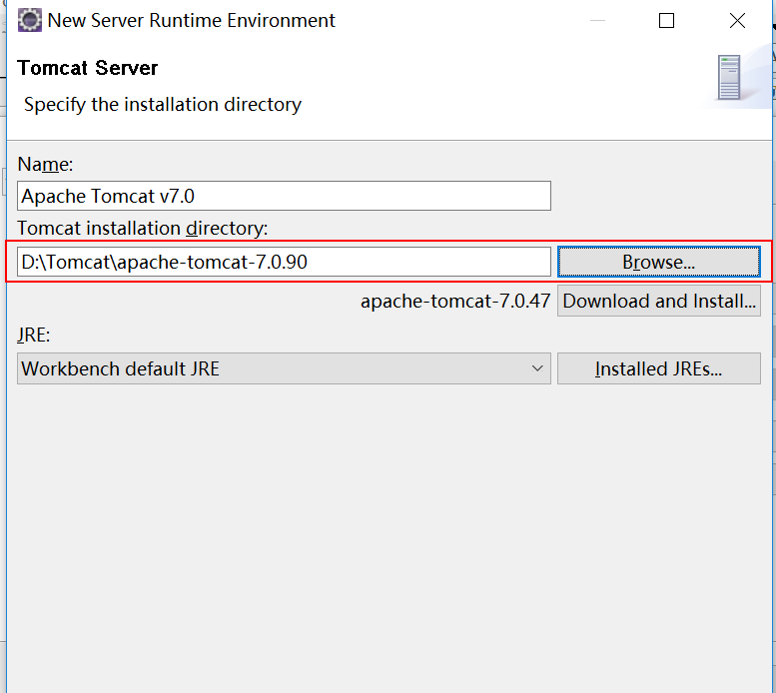
Task: Click the empty area below the JRE dropdown
Action: (x=388, y=534)
